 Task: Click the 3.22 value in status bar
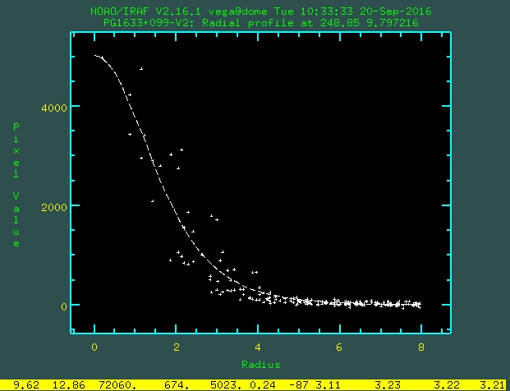tap(446, 385)
